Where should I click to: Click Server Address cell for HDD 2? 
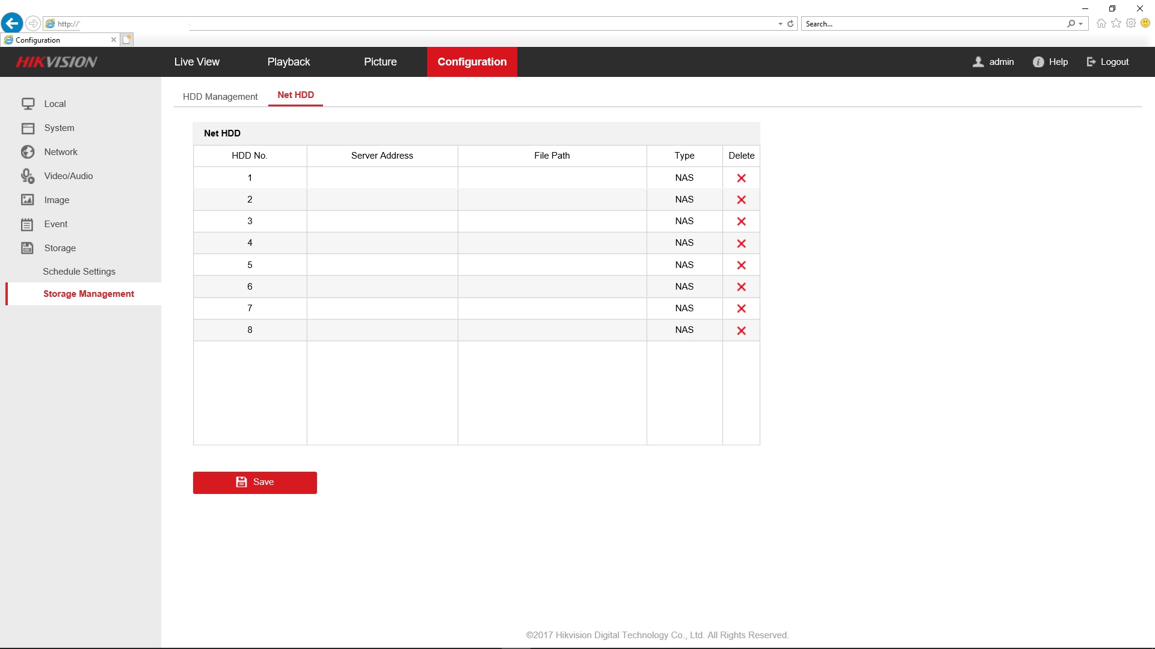[x=382, y=200]
